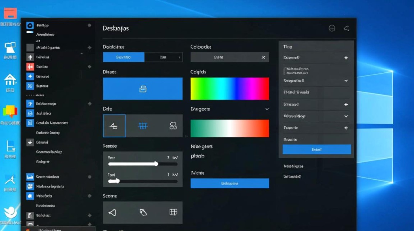Click the triangle icon in the Scerris row

(112, 213)
